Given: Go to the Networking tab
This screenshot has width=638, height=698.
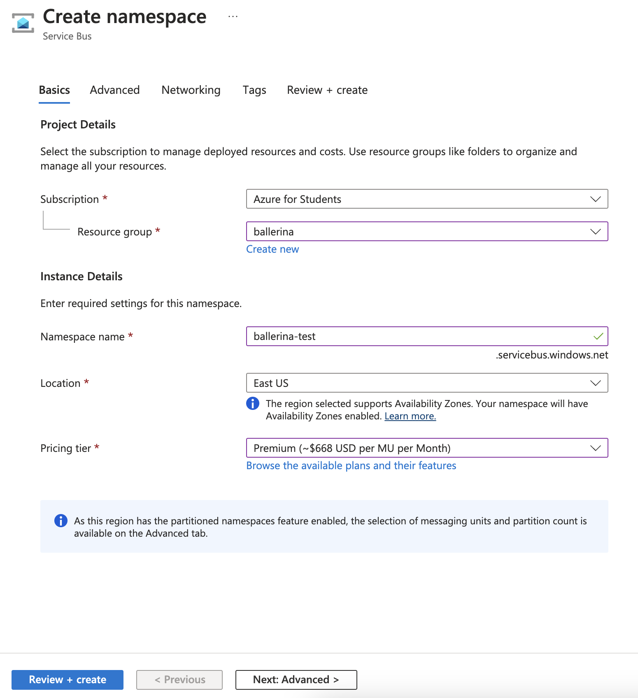Looking at the screenshot, I should point(191,90).
